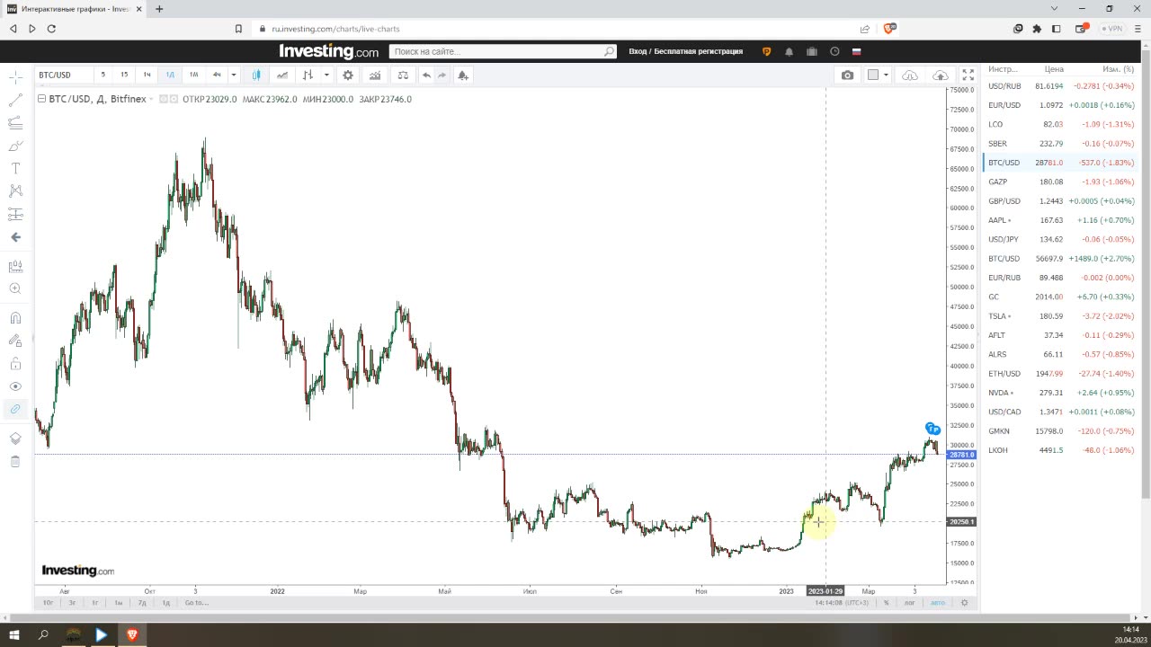This screenshot has width=1151, height=647.
Task: Open chart settings gear in toolbar
Action: click(x=348, y=75)
